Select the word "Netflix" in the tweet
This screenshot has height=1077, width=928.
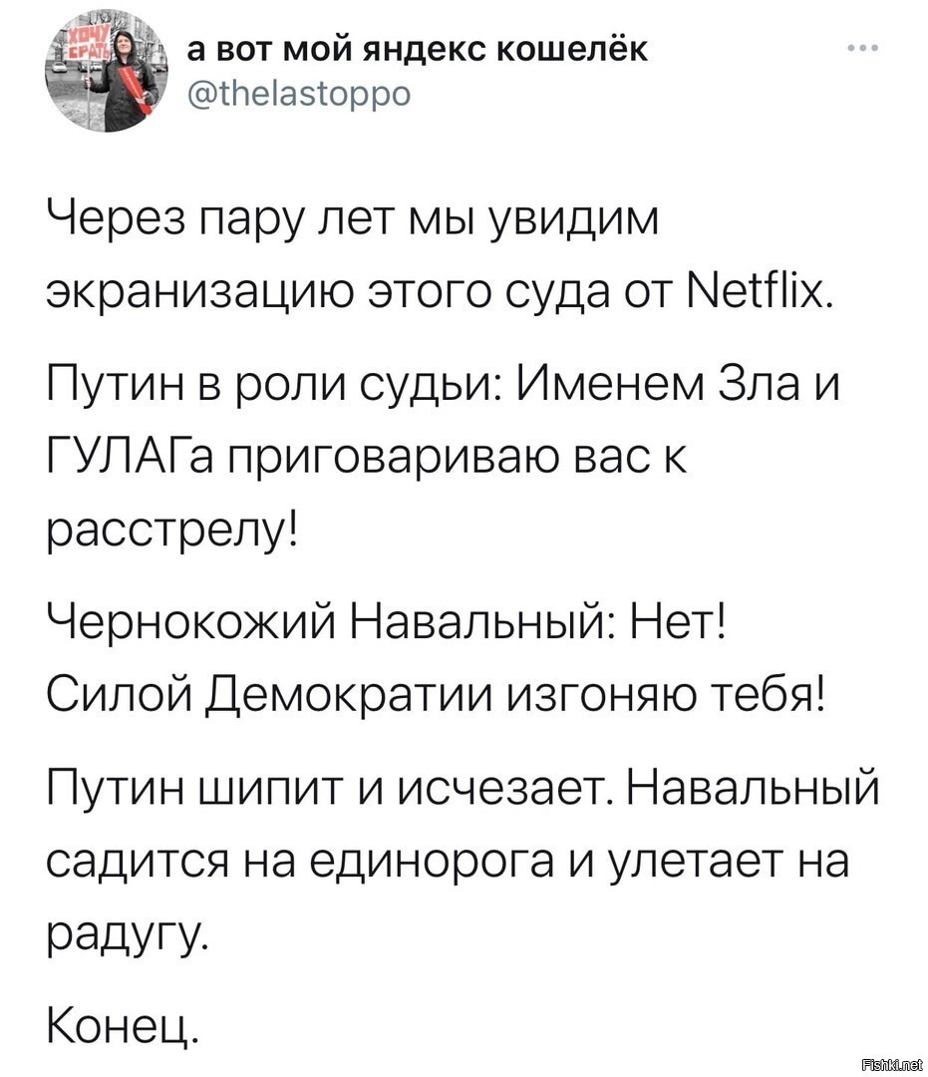pos(761,293)
